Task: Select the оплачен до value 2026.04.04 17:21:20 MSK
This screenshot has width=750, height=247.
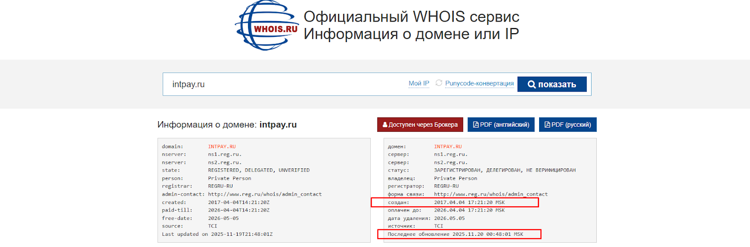Action: [469, 210]
